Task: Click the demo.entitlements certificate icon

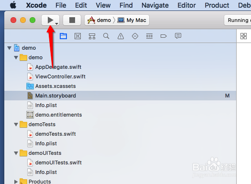Action: coord(30,115)
